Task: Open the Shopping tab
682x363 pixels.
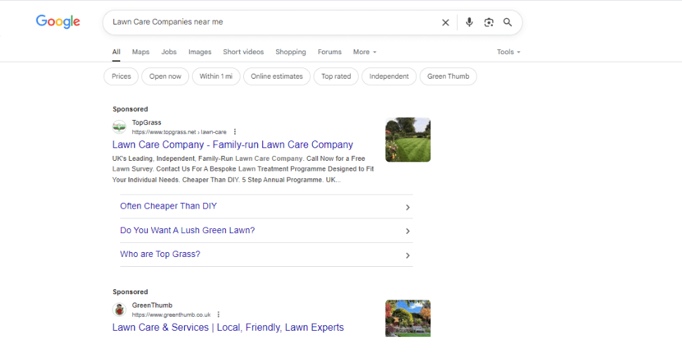Action: (290, 52)
